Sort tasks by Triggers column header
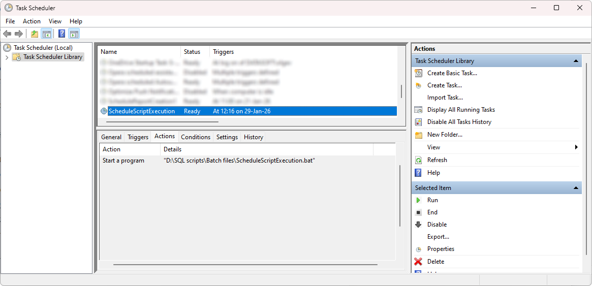This screenshot has width=592, height=286. [303, 52]
